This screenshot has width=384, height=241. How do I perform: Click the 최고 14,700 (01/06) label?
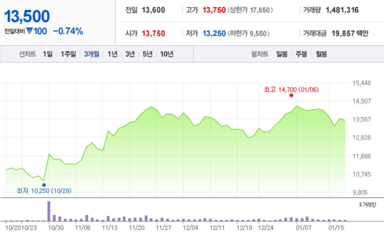[x=291, y=90]
